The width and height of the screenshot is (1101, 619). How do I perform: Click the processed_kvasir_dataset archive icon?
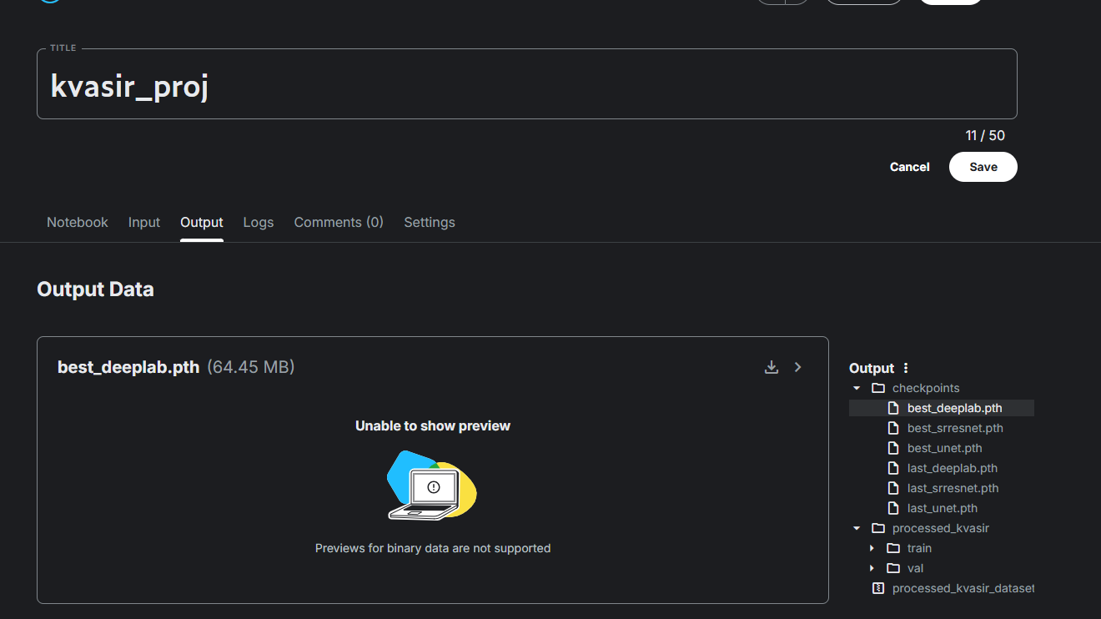pos(877,588)
